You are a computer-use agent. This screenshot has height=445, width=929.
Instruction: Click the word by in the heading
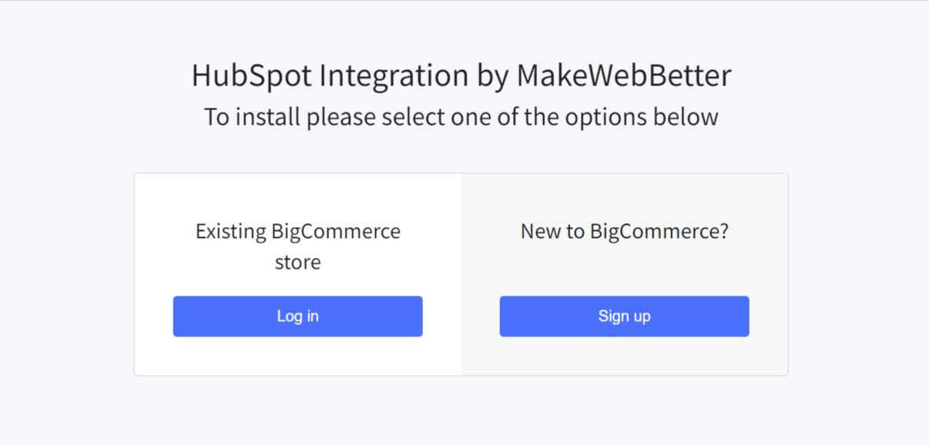click(x=492, y=75)
